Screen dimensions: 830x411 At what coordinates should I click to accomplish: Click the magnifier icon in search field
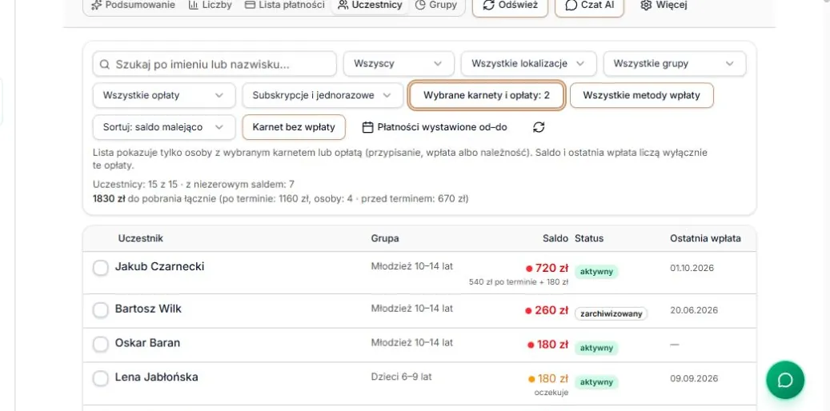104,64
